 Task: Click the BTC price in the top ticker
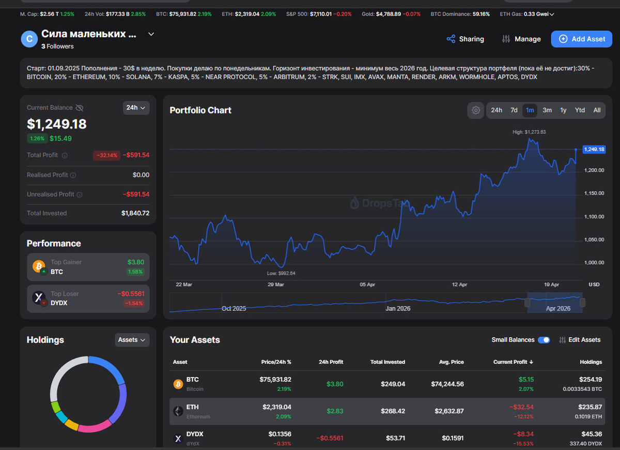tap(183, 14)
